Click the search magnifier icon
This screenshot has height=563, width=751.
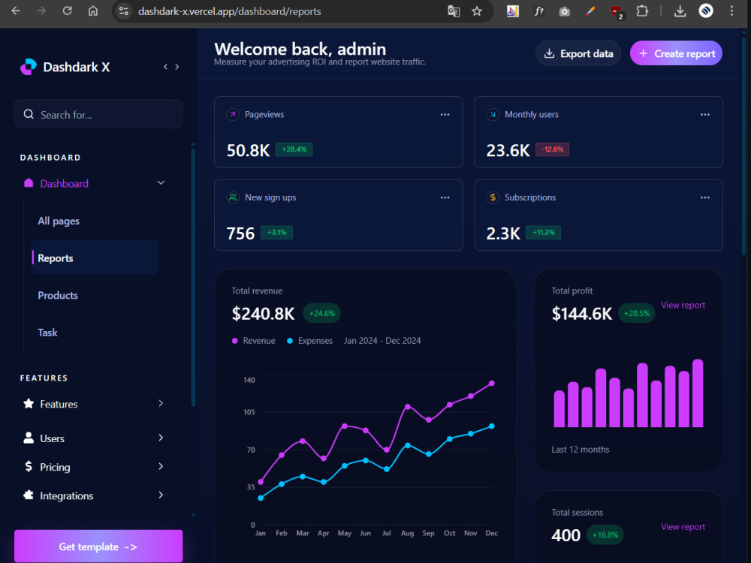point(29,114)
